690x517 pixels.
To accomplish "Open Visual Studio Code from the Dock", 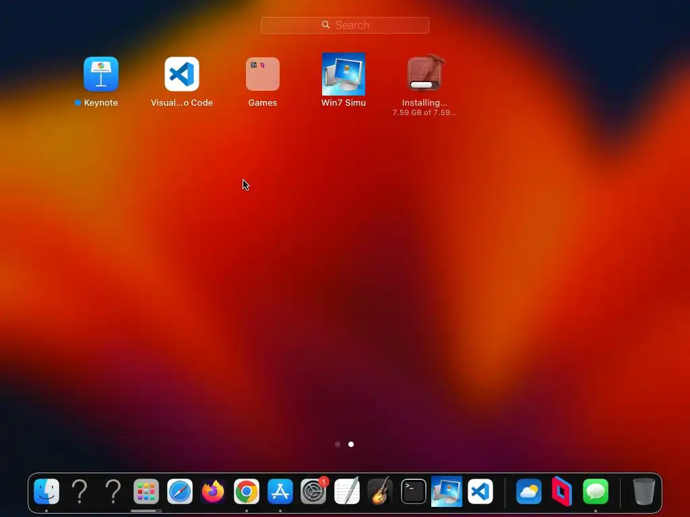I will 480,491.
